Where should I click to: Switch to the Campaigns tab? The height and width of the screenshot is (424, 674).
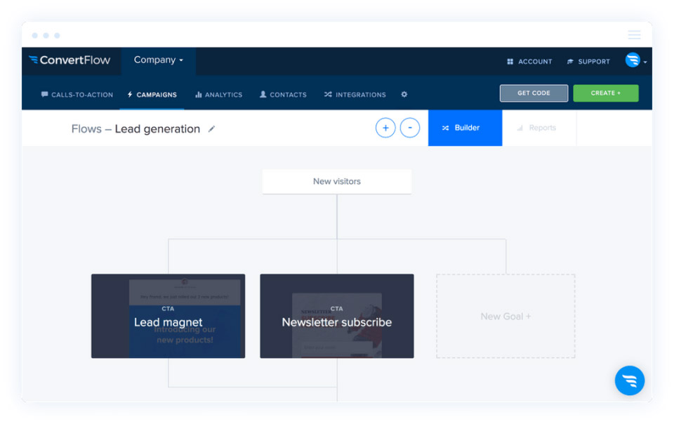[152, 94]
